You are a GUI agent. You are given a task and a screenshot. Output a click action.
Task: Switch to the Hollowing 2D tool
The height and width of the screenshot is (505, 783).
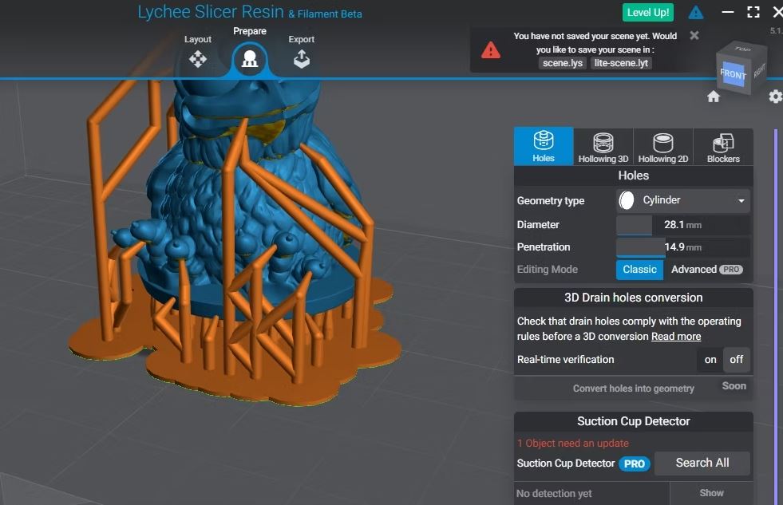(663, 148)
